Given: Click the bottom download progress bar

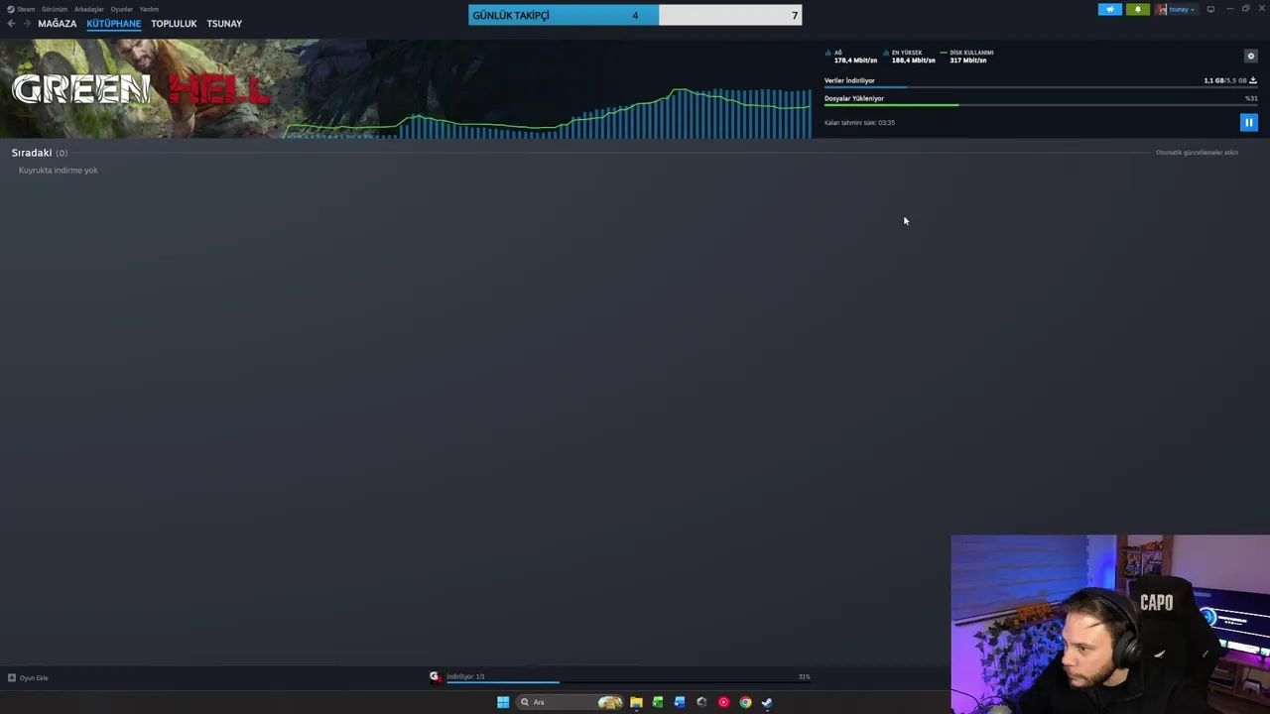Looking at the screenshot, I should (x=628, y=682).
